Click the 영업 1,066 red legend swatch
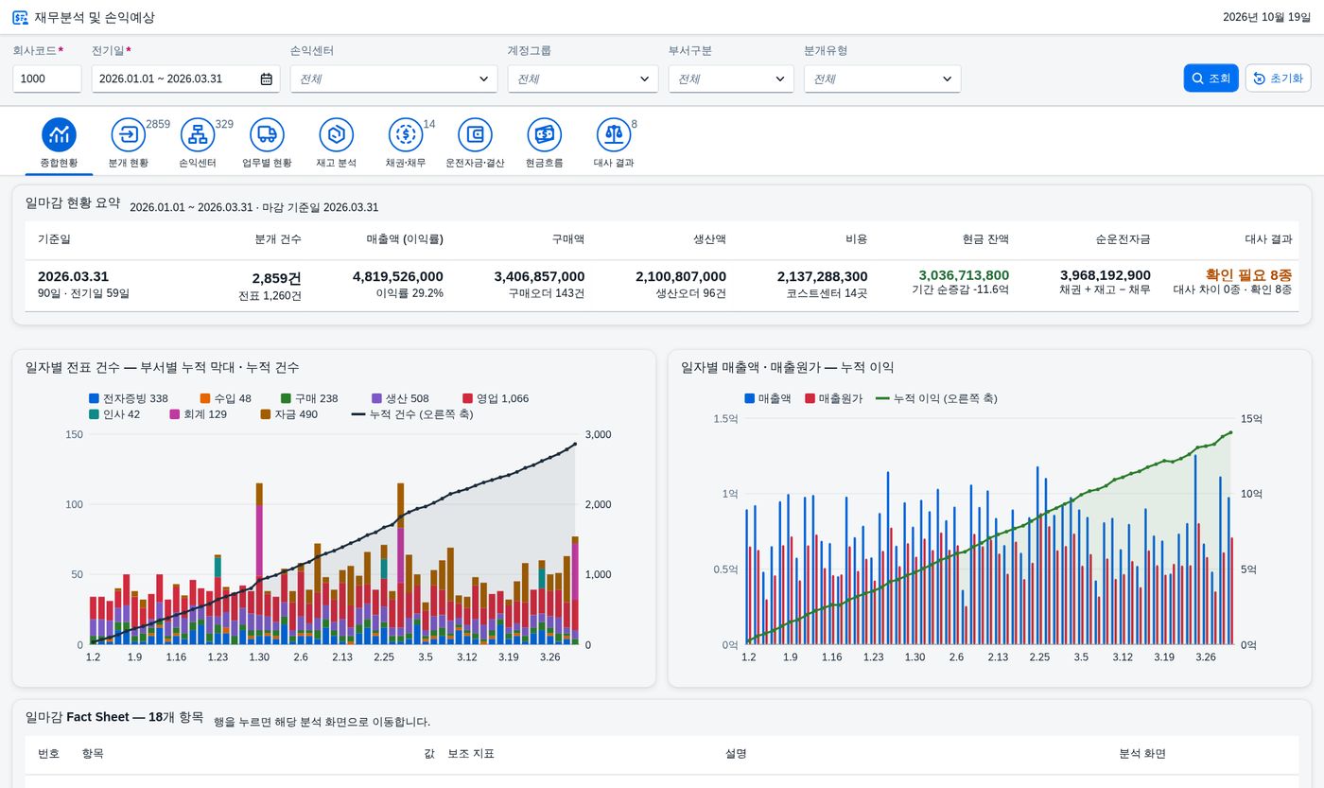Screen dimensions: 1324x788 (467, 398)
